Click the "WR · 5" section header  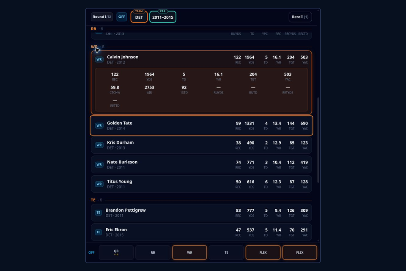click(x=98, y=47)
